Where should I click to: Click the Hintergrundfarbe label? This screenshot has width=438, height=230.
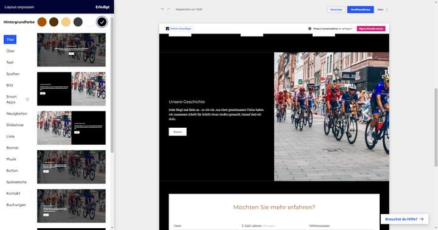coord(19,22)
